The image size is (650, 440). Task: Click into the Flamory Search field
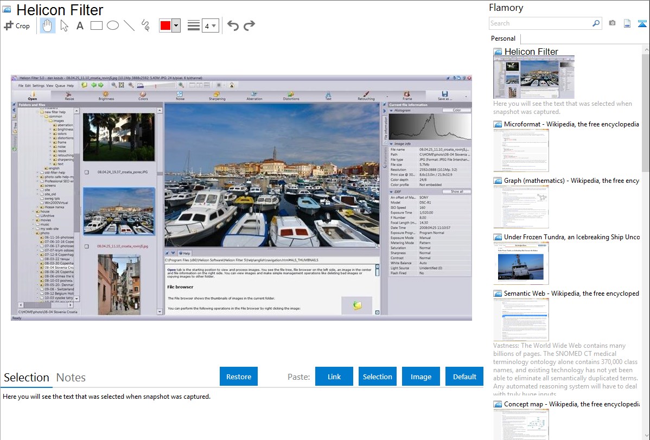click(540, 23)
